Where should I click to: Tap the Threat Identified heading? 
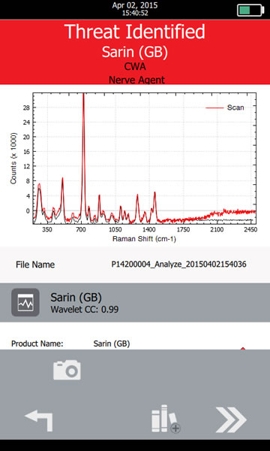[135, 32]
